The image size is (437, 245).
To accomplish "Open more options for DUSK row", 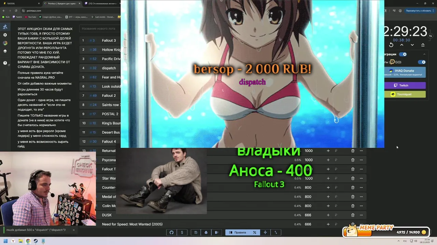I will (361, 215).
